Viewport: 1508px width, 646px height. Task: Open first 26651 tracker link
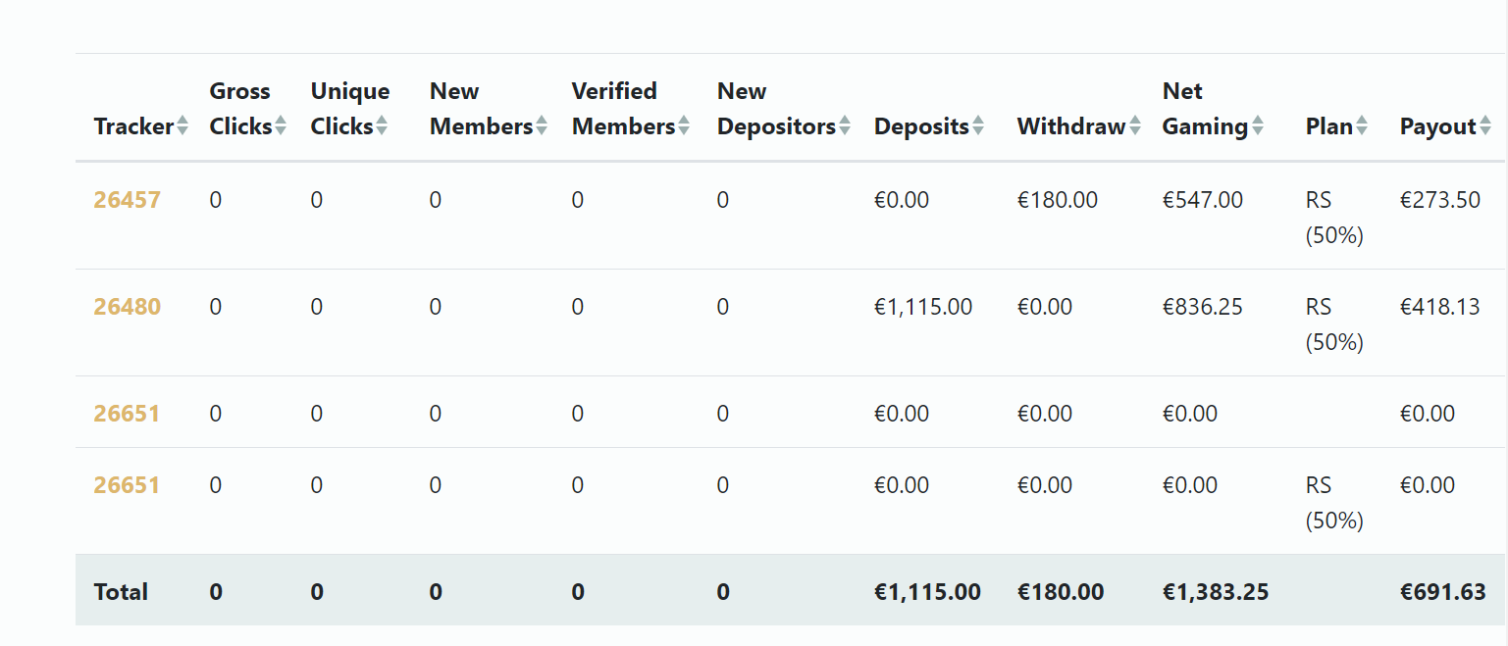127,414
